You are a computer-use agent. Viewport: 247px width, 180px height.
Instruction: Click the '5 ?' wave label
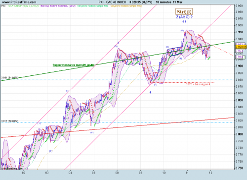coord(184,22)
